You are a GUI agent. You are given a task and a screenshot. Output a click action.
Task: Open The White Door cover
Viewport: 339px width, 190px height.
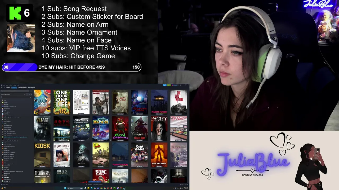[x=81, y=102]
